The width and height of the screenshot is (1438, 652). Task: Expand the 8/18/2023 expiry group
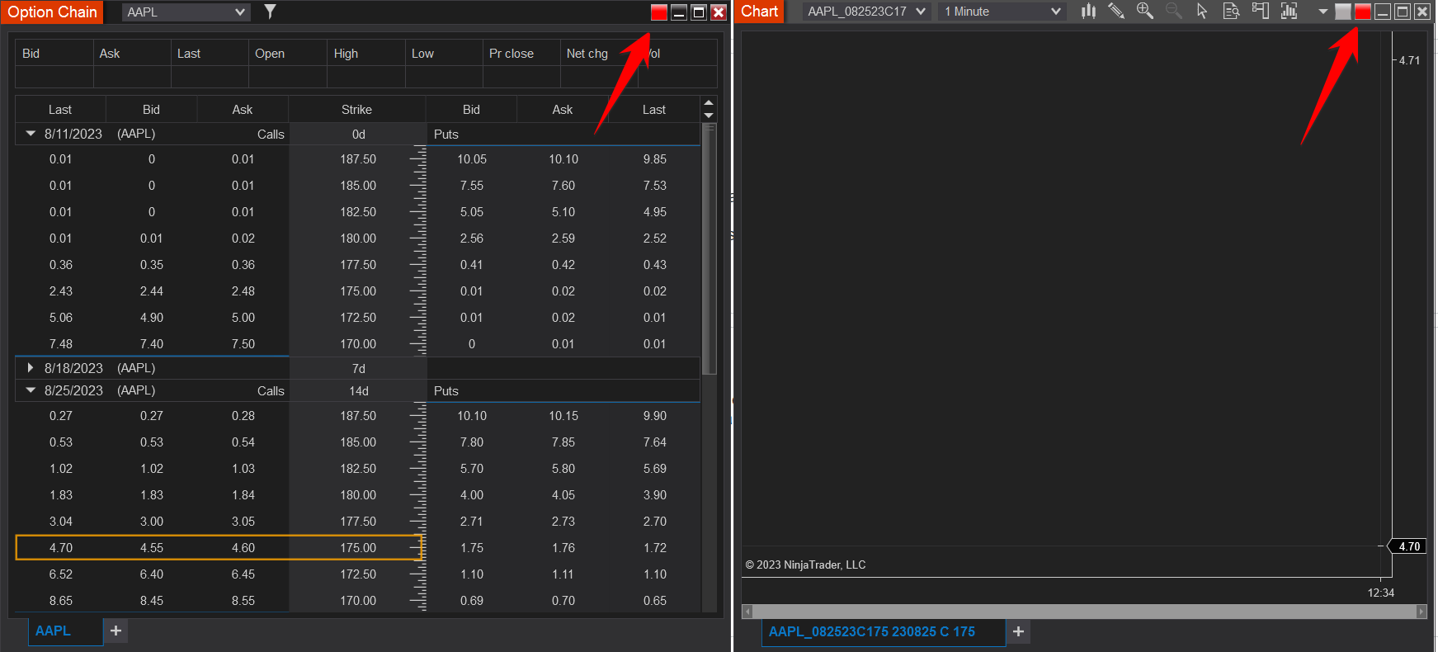point(31,368)
